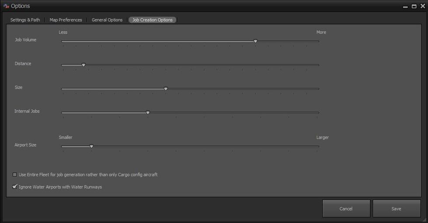Click the Distance slider handle

[x=84, y=65]
